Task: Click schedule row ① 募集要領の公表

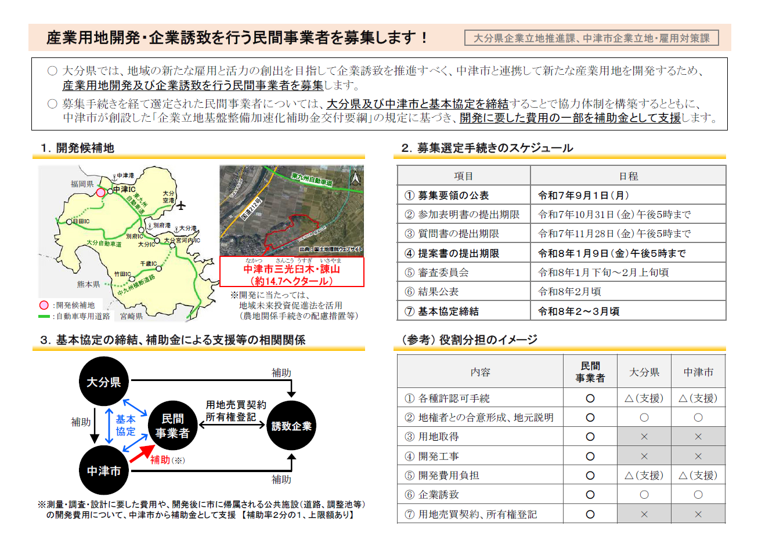Action: click(x=464, y=195)
